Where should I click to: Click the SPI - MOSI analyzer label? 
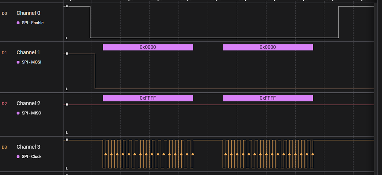coord(31,62)
